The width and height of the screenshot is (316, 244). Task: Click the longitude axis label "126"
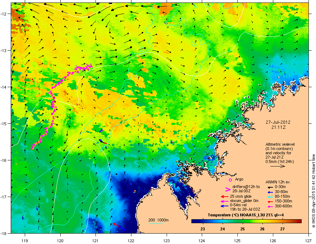(273, 240)
